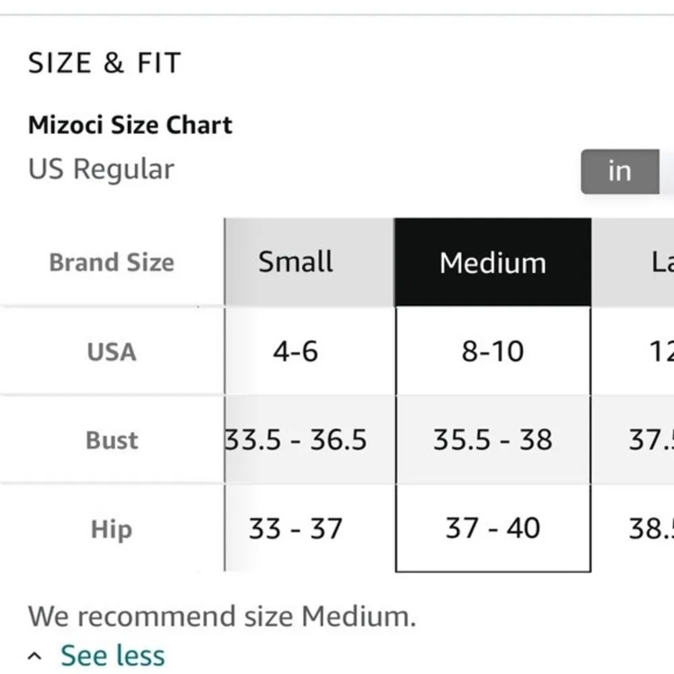674x674 pixels.
Task: Click the 35.5 - 38 bust cell
Action: click(493, 440)
